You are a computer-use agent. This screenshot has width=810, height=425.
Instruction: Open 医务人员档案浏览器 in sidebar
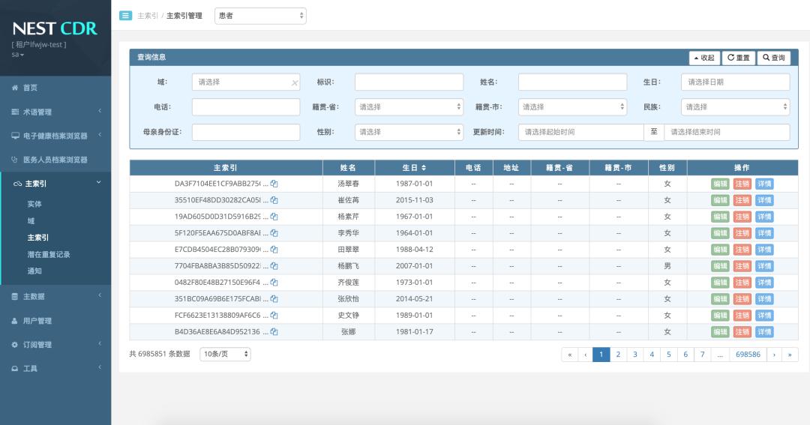tap(55, 160)
